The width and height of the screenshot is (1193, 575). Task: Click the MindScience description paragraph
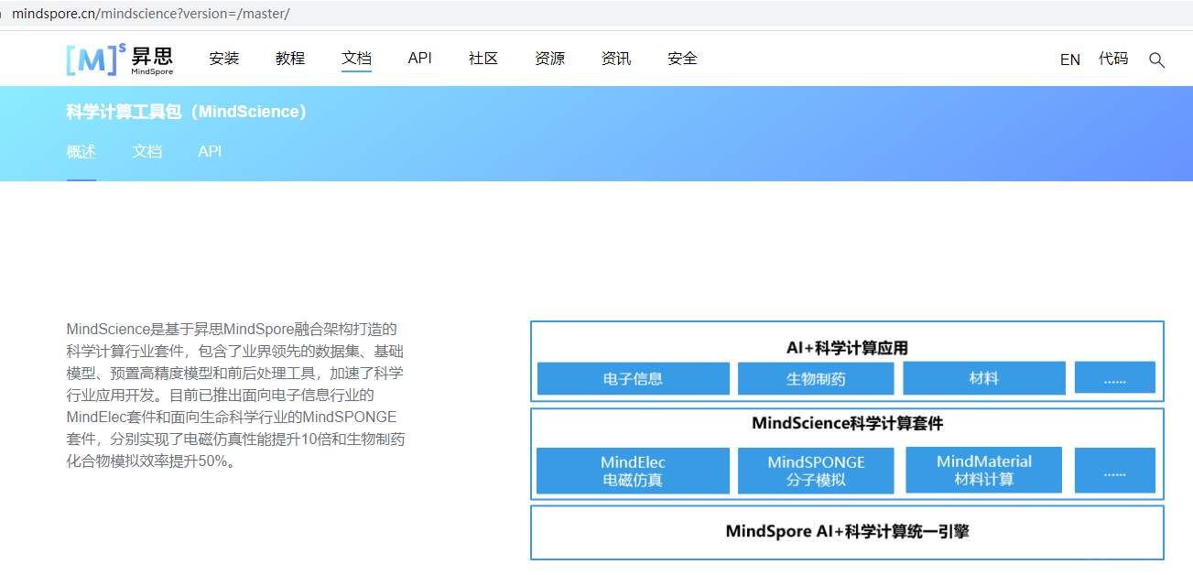click(235, 395)
